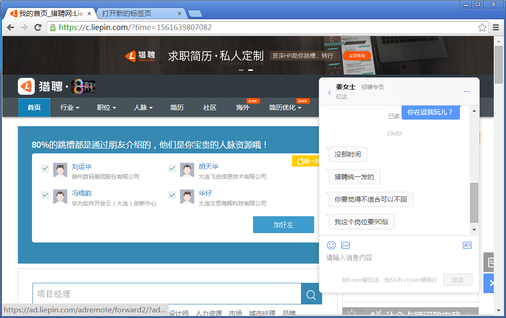Screen dimensions: 506x318
Task: Click chat message 我这个岗位要90后
Action: coord(362,222)
